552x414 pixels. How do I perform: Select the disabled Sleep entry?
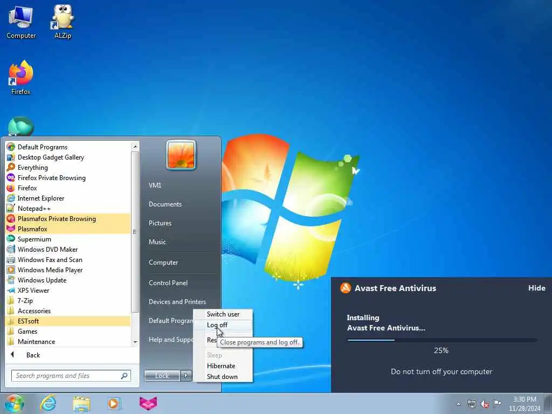(223, 355)
